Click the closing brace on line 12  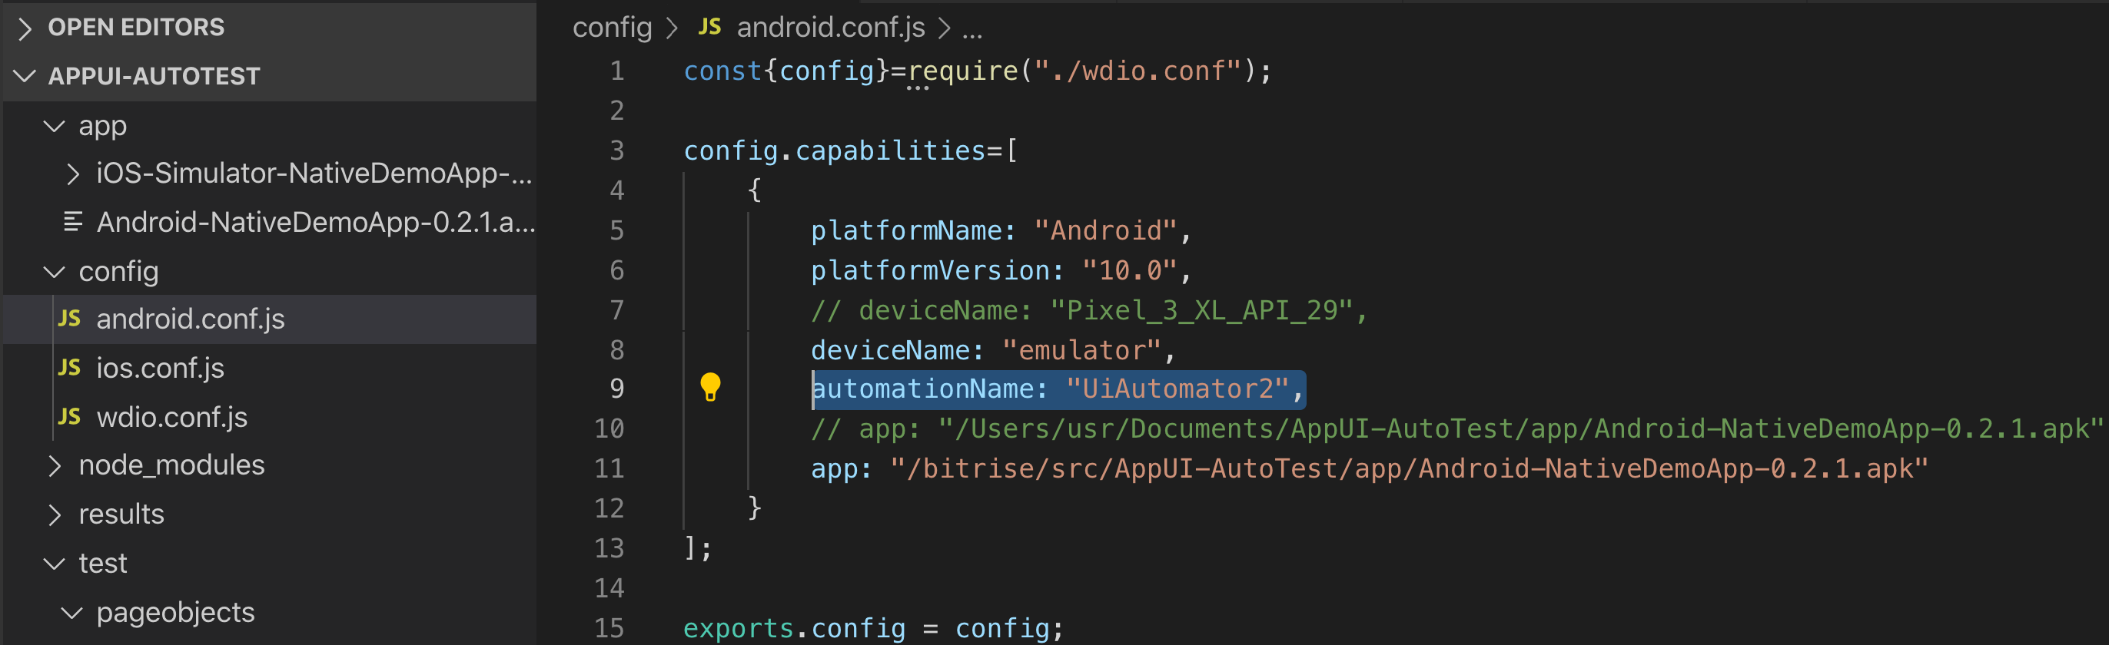tap(754, 508)
